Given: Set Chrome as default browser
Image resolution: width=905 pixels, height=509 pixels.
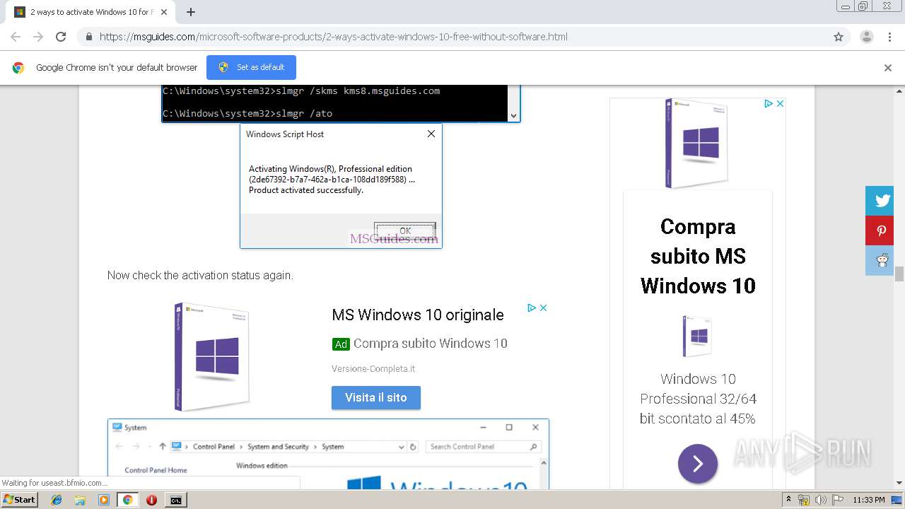Looking at the screenshot, I should click(251, 67).
